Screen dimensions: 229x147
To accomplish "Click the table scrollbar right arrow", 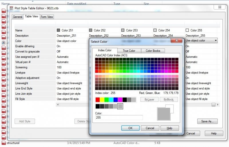I will (218, 105).
